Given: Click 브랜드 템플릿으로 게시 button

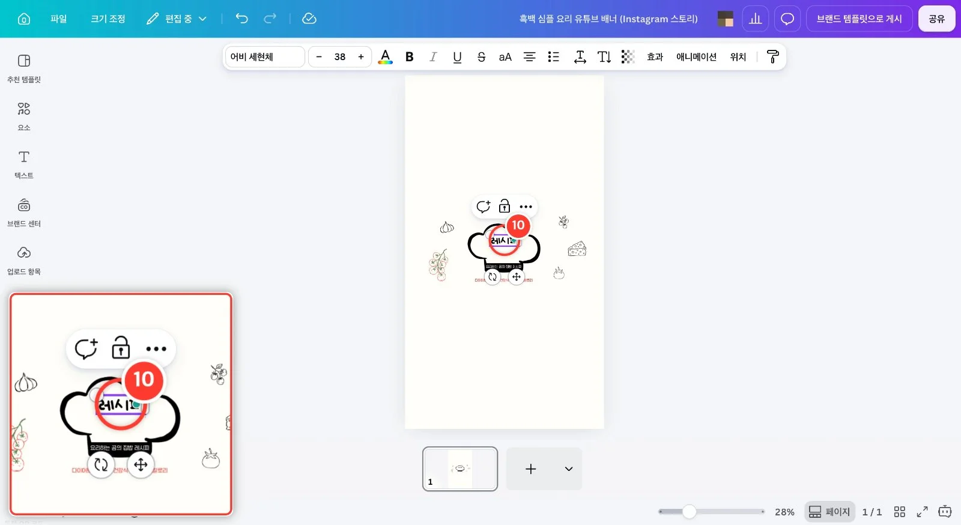Looking at the screenshot, I should tap(859, 19).
